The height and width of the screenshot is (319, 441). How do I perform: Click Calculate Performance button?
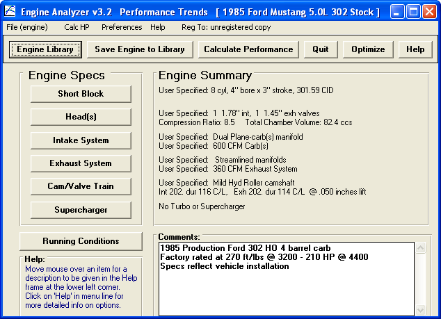(x=248, y=49)
